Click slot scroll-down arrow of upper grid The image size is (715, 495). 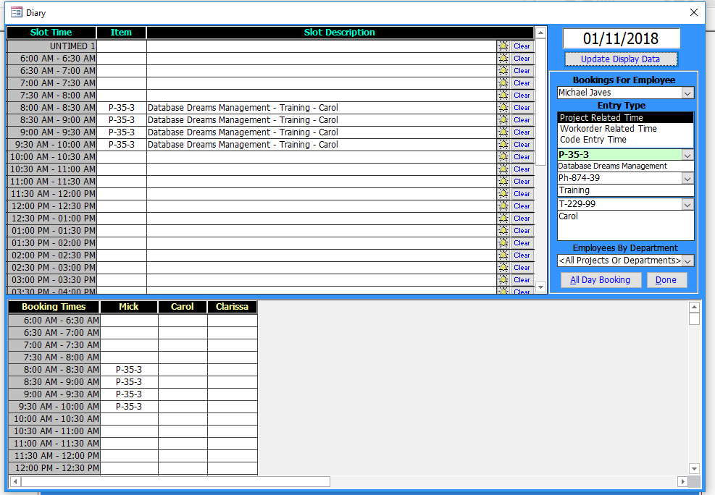[540, 287]
